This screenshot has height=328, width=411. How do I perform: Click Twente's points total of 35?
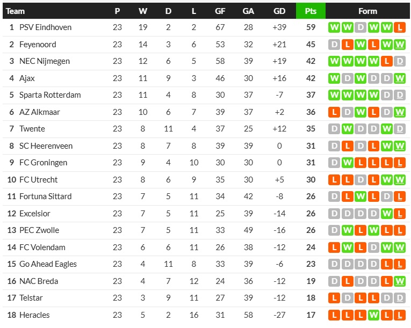311,129
